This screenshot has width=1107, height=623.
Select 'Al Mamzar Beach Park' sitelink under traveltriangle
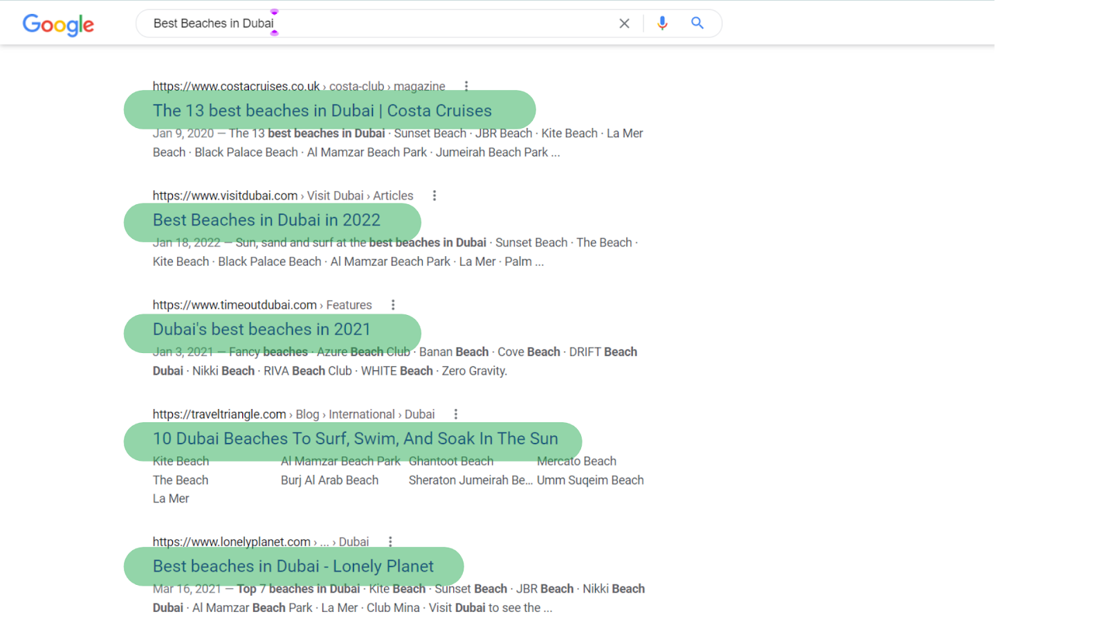click(x=340, y=461)
